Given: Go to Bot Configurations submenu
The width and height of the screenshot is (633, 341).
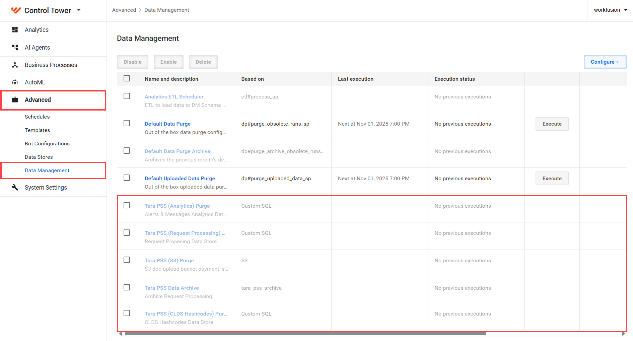Looking at the screenshot, I should click(47, 144).
